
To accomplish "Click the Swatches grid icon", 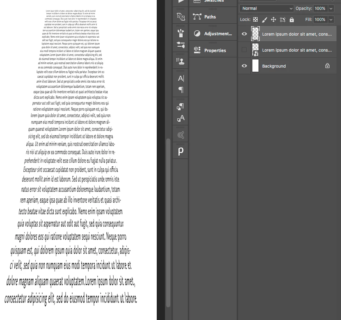I will 197,1.
